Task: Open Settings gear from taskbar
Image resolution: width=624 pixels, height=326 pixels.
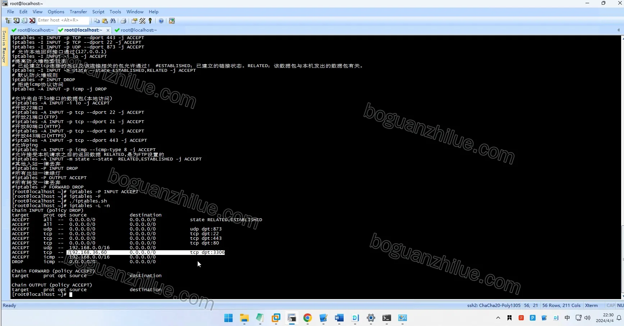Action: [371, 318]
